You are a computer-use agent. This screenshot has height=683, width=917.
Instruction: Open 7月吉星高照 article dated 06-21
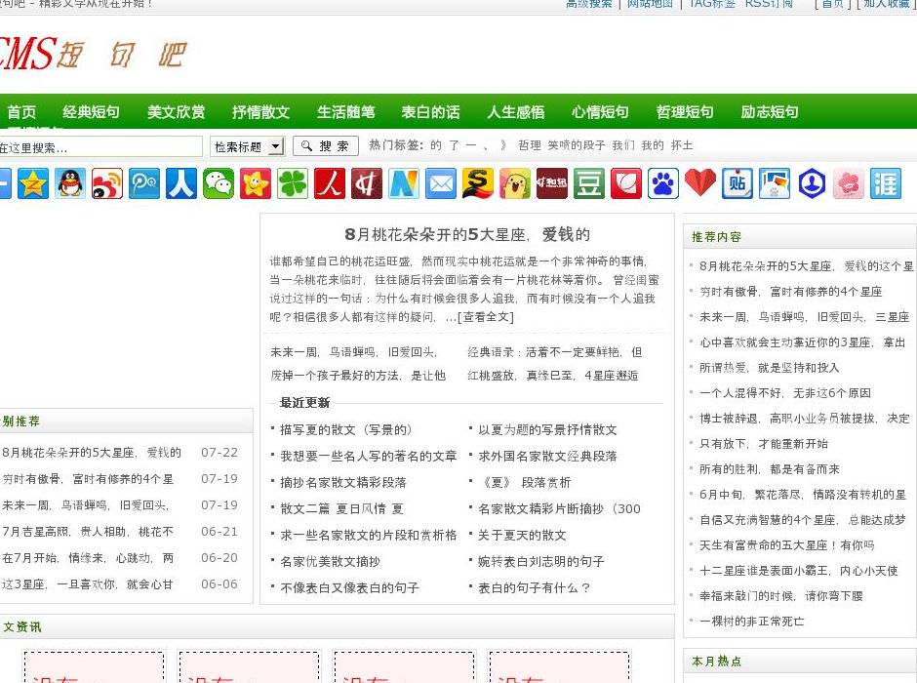[88, 532]
